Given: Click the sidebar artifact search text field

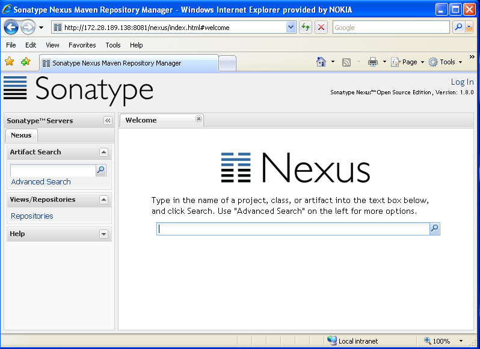Looking at the screenshot, I should pos(53,170).
